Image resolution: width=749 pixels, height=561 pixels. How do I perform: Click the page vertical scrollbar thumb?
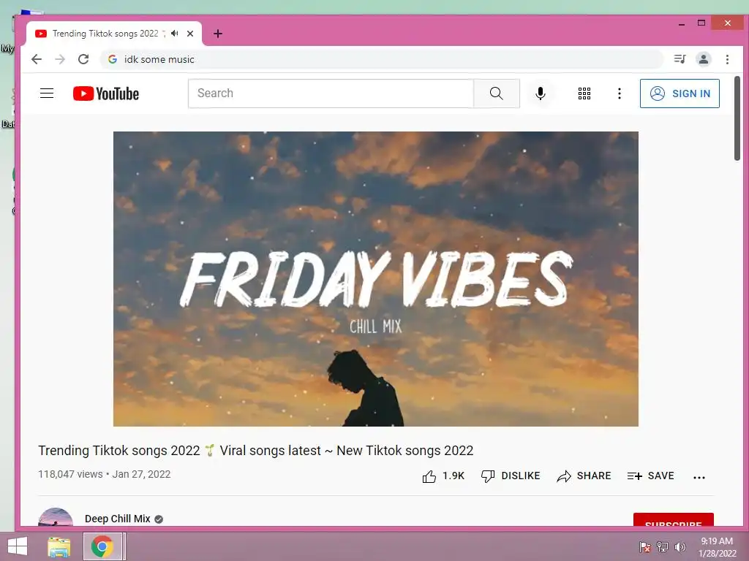point(737,118)
